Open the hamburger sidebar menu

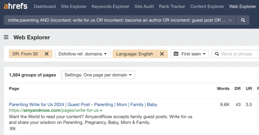tap(6, 37)
